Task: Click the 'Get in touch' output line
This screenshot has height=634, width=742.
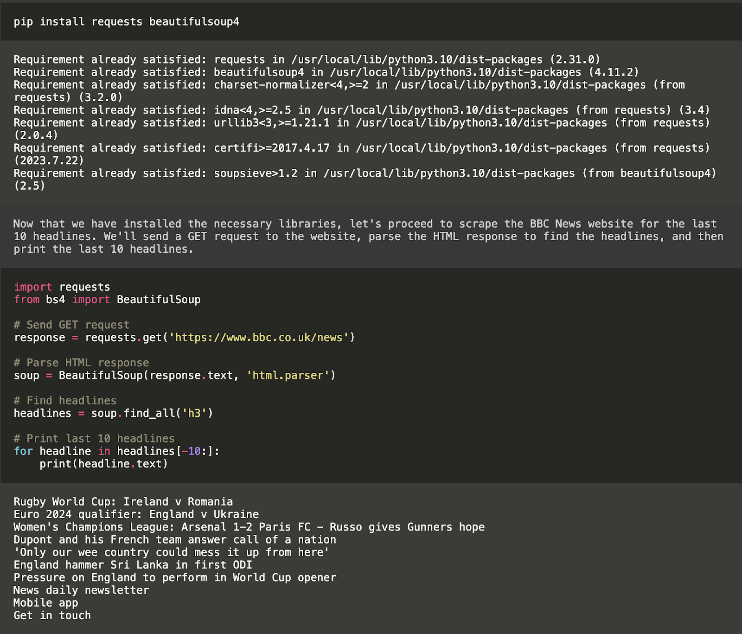Action: (52, 615)
